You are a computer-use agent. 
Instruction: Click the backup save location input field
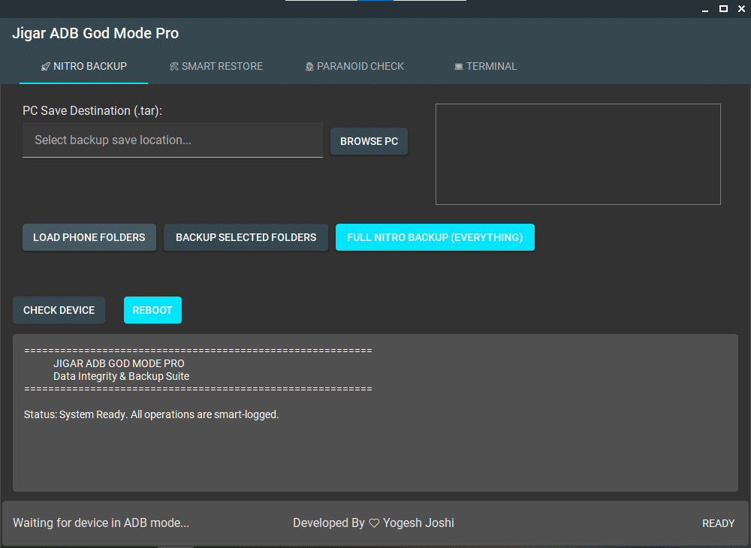click(x=173, y=140)
